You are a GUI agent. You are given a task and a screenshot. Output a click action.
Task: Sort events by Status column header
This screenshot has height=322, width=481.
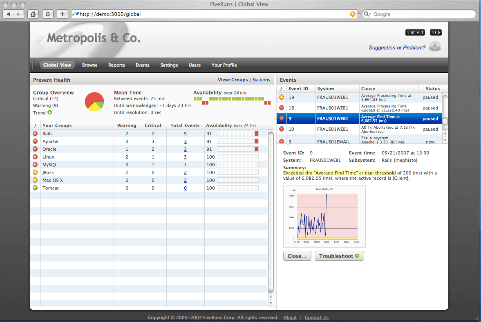433,89
